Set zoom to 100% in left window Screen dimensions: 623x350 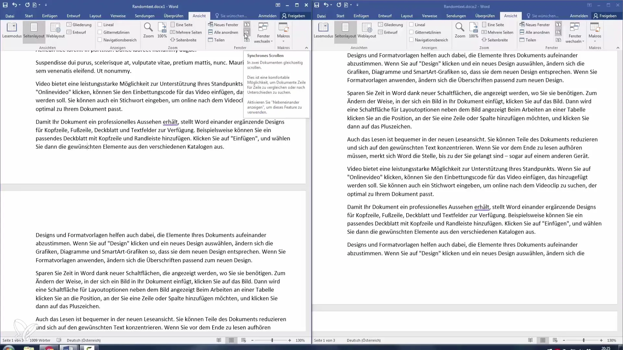tap(162, 31)
